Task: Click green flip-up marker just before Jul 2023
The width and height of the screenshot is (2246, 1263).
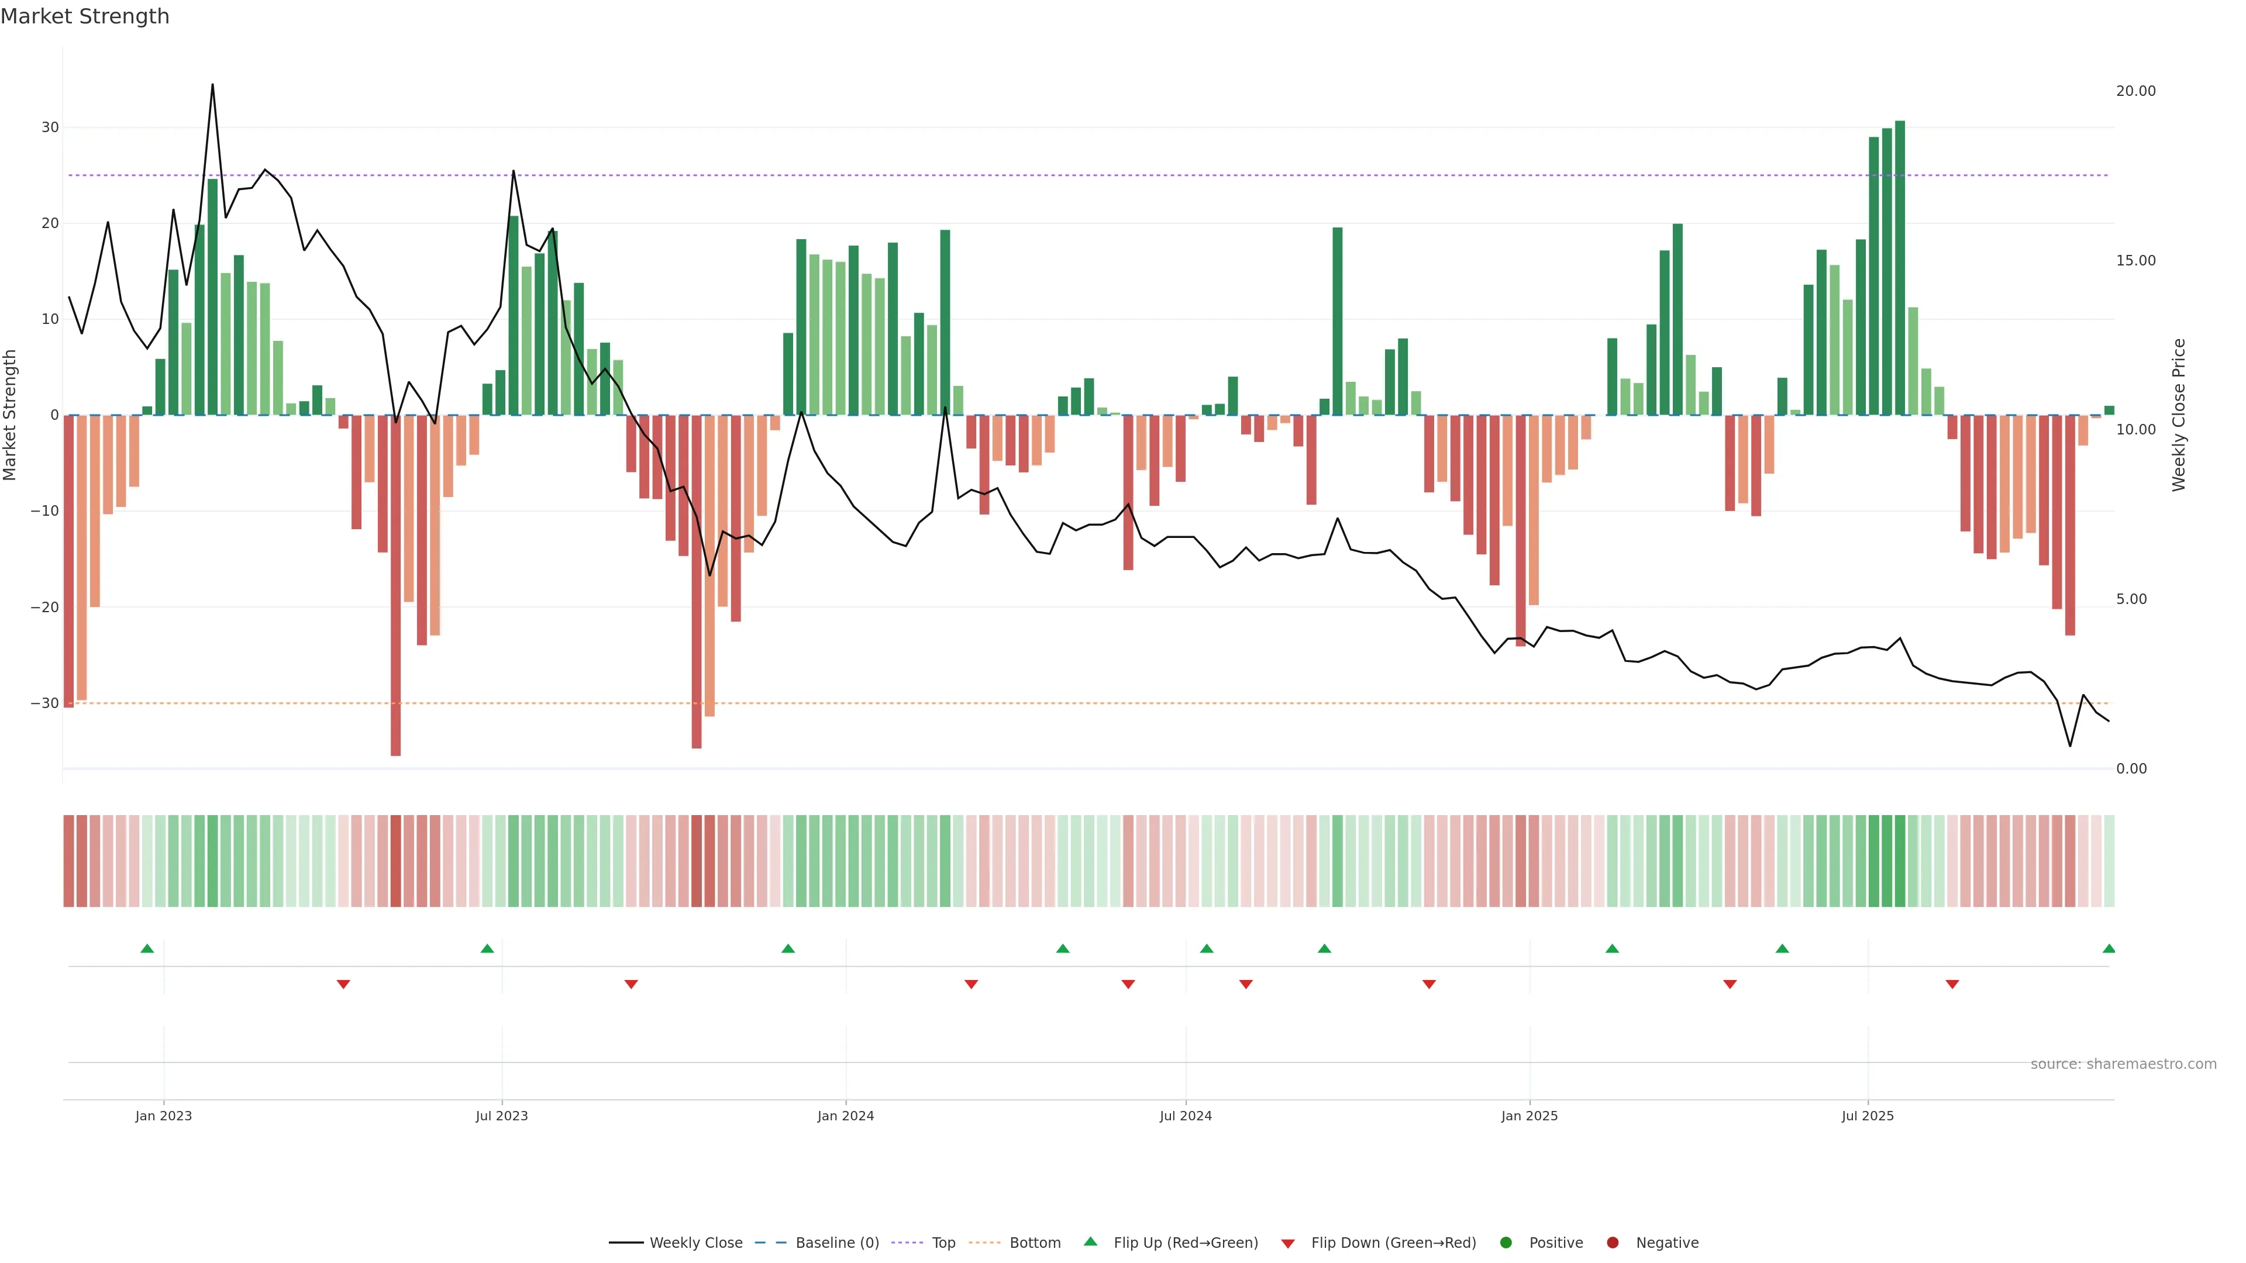Action: (x=487, y=948)
